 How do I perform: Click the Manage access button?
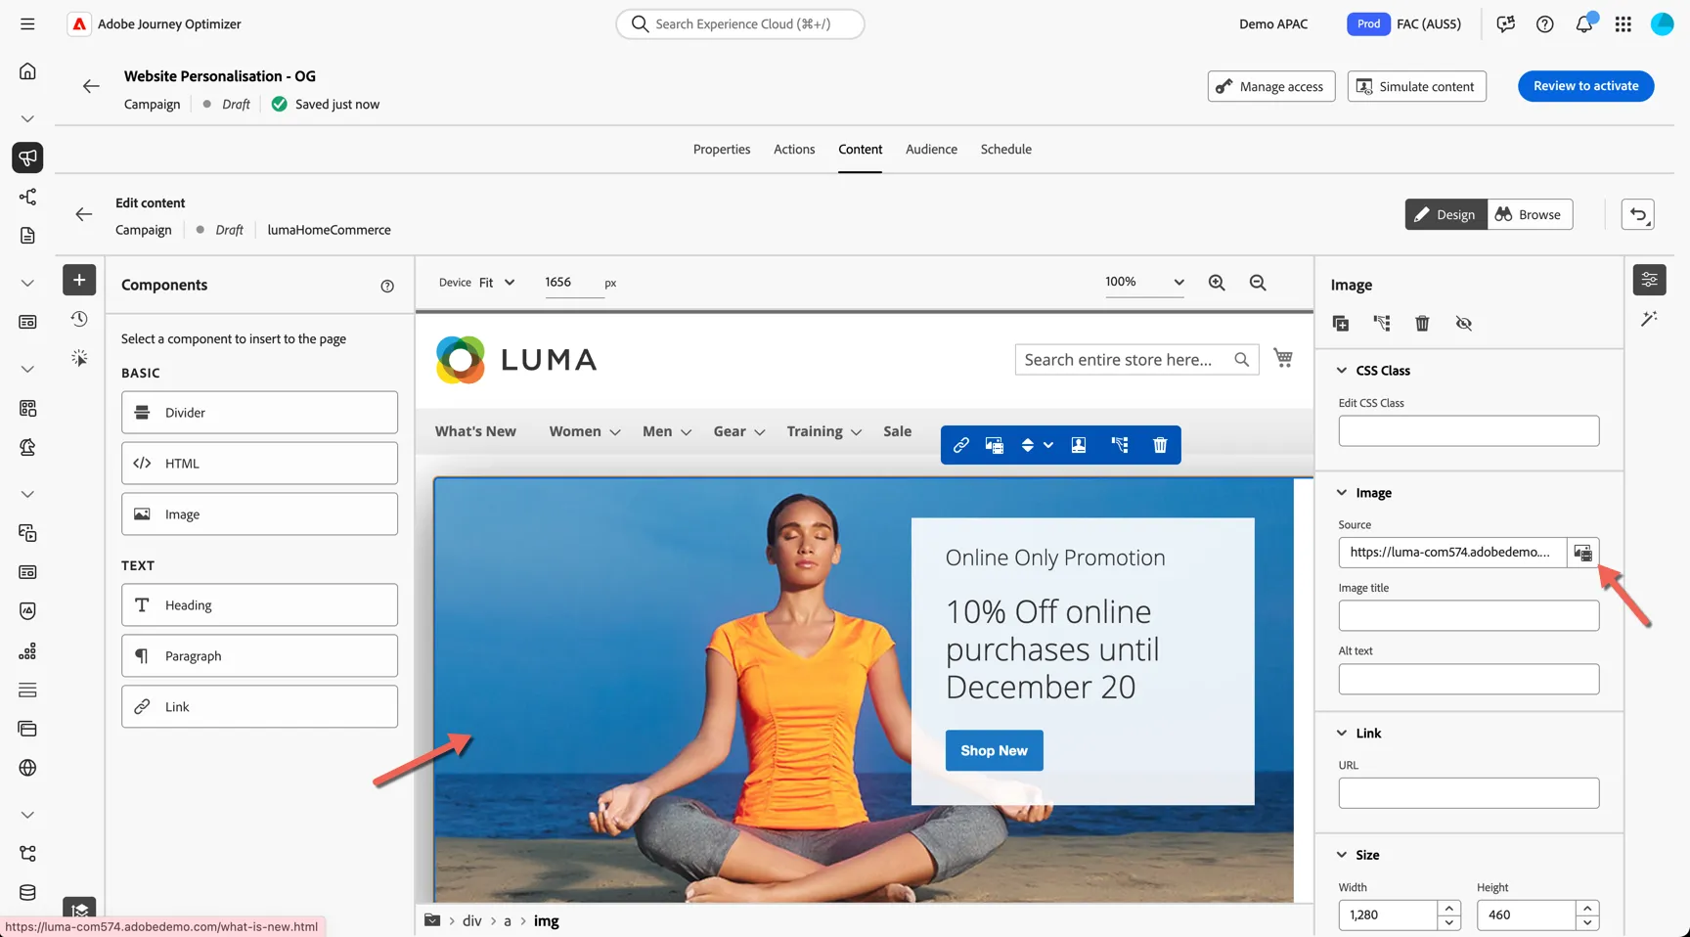click(x=1270, y=86)
